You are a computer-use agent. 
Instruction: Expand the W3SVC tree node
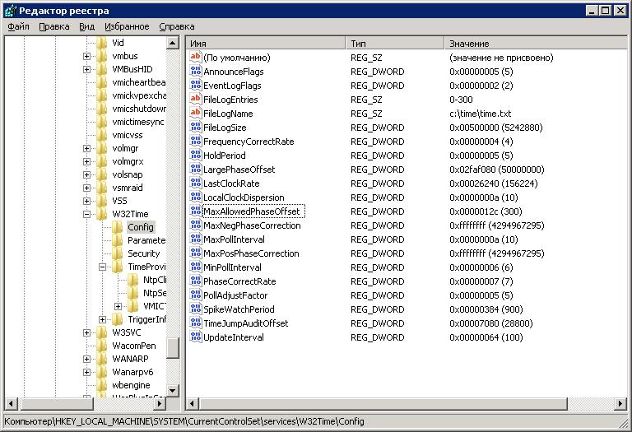click(86, 332)
